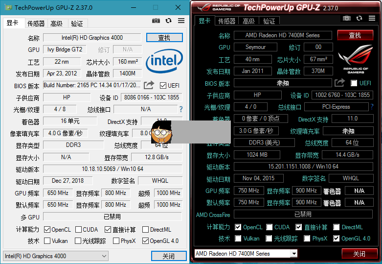The width and height of the screenshot is (382, 264).
Task: Toggle PhysX checkbox in AMD window
Action: tap(307, 239)
